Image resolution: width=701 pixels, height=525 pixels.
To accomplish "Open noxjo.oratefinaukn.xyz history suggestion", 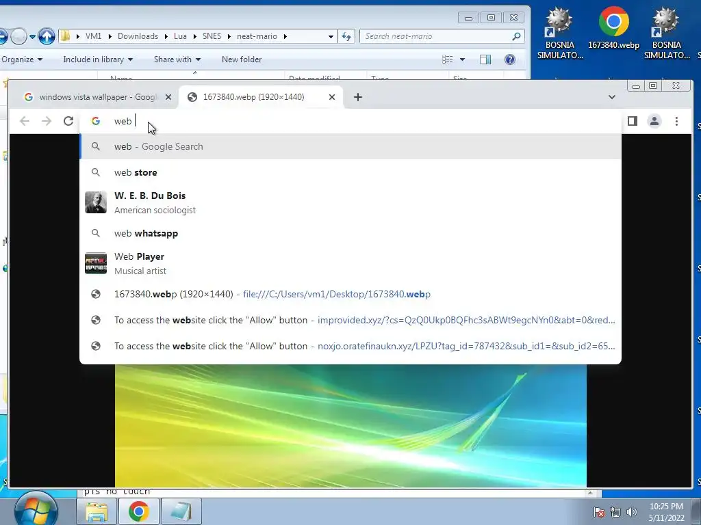I will click(x=350, y=346).
